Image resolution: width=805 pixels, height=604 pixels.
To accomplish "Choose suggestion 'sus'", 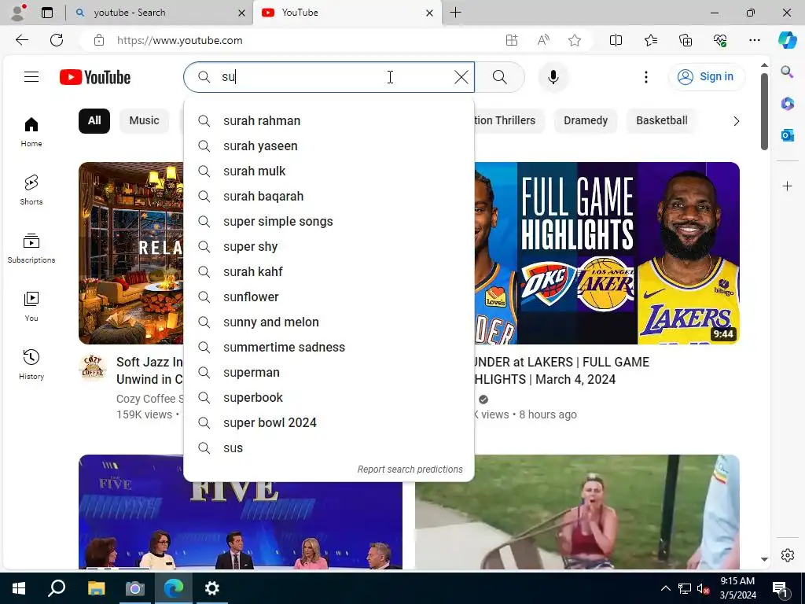I will click(329, 447).
